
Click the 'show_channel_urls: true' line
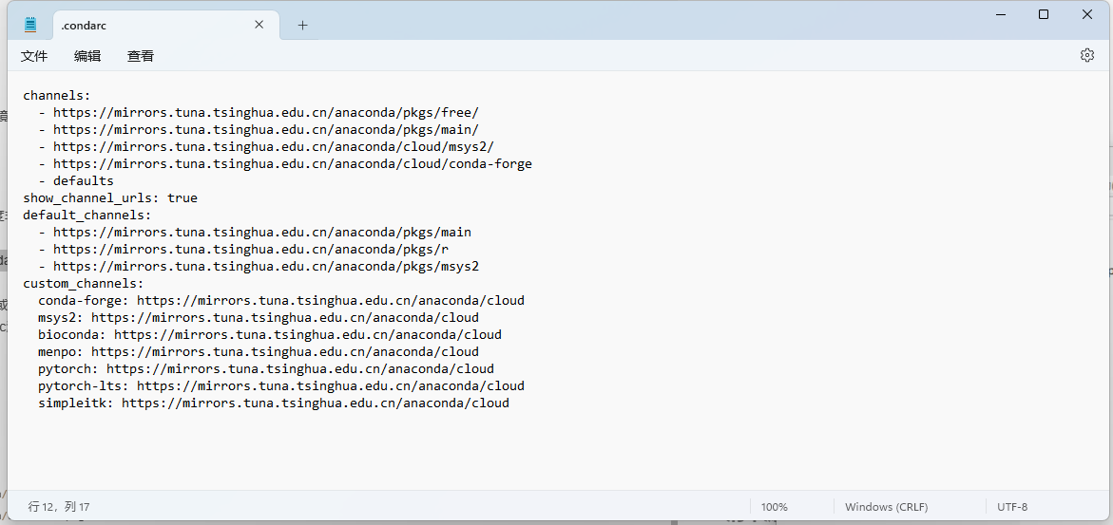coord(110,197)
